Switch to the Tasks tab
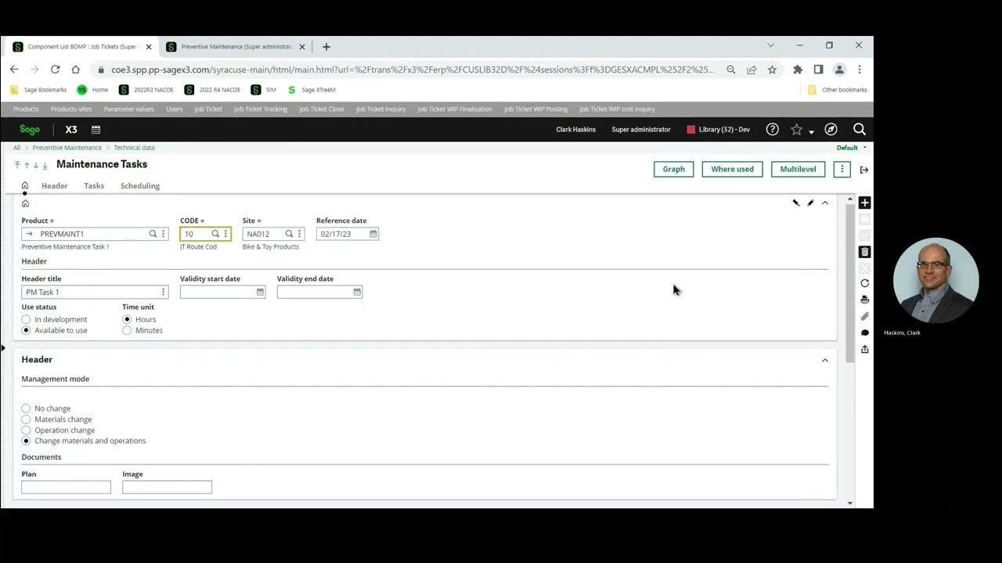The image size is (1002, 563). [x=94, y=186]
